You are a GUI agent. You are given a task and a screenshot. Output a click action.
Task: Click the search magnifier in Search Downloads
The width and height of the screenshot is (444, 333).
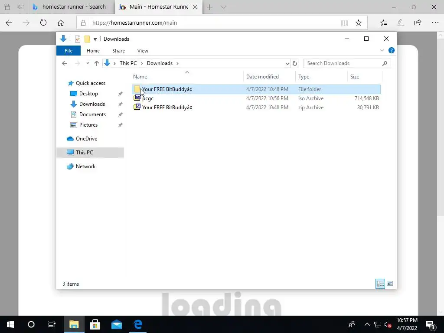(385, 63)
